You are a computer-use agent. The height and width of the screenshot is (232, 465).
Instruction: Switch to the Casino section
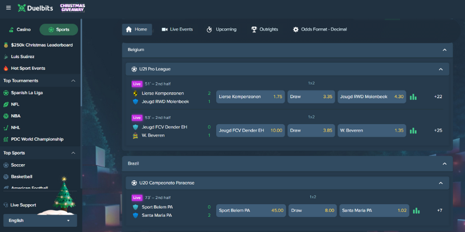point(20,30)
